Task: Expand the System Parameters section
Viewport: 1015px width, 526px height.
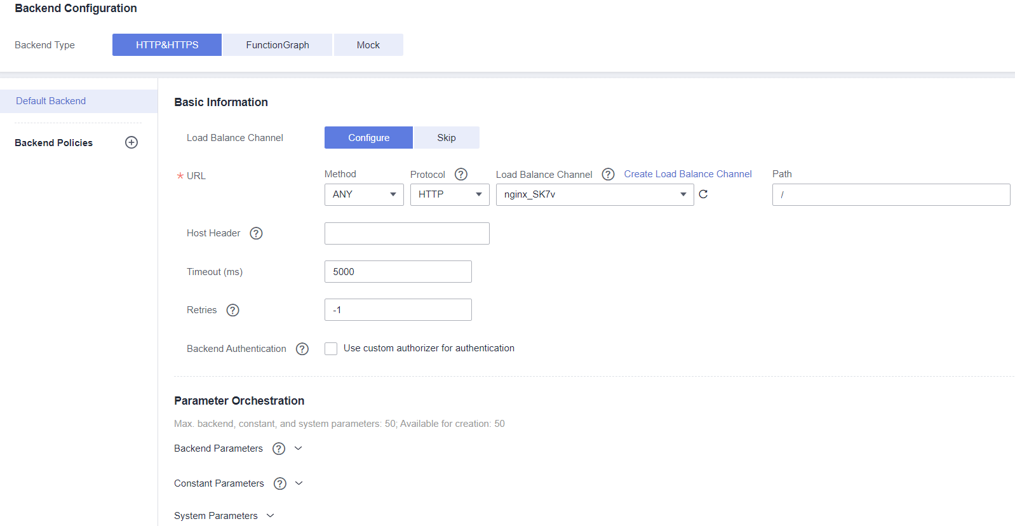Action: coord(270,516)
